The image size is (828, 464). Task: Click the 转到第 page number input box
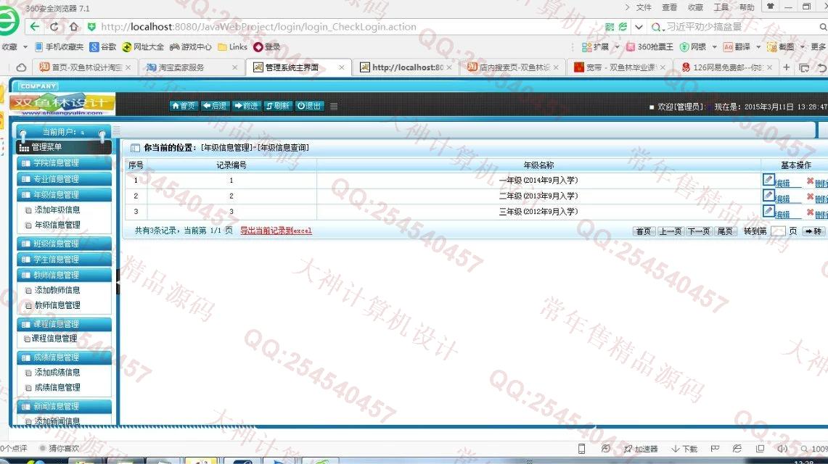click(x=778, y=231)
